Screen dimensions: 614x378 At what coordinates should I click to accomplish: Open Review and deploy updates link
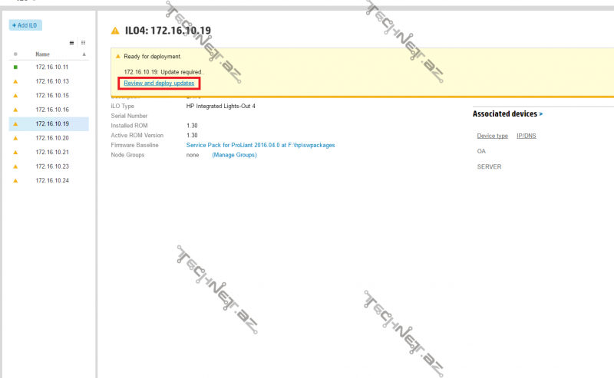coord(159,83)
